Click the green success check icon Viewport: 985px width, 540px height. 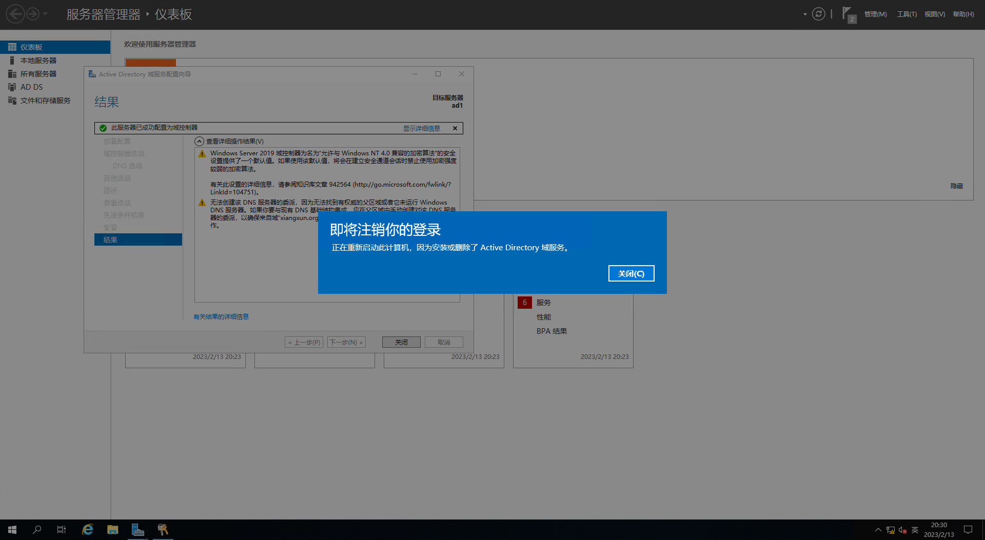(103, 128)
